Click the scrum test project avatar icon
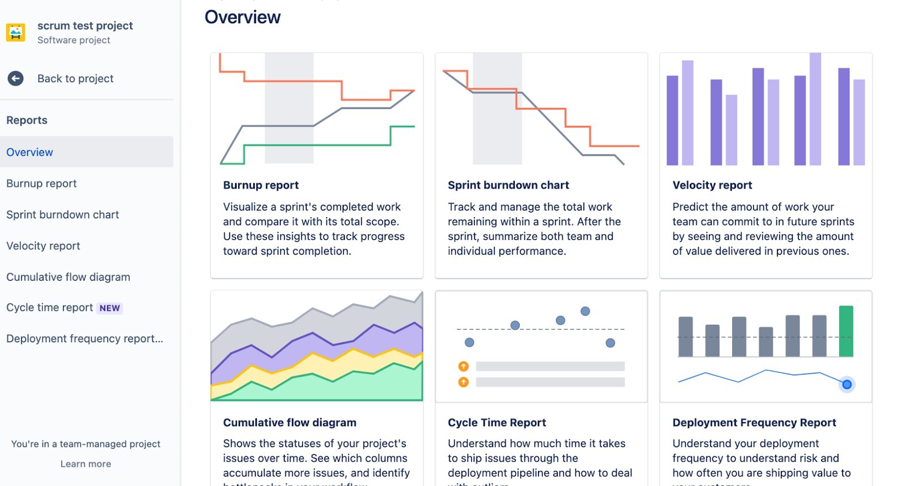The height and width of the screenshot is (486, 906). pyautogui.click(x=16, y=32)
